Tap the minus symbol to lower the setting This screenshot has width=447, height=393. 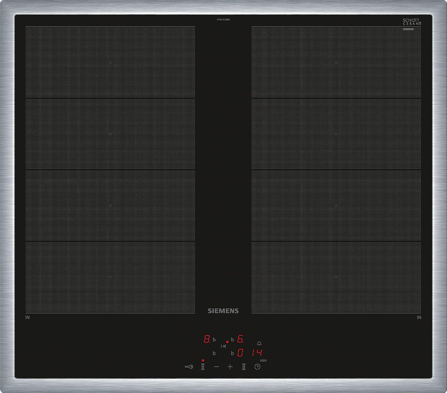click(216, 367)
